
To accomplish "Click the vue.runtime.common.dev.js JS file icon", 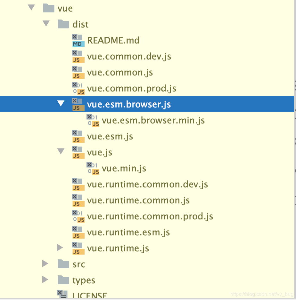I will coord(78,185).
